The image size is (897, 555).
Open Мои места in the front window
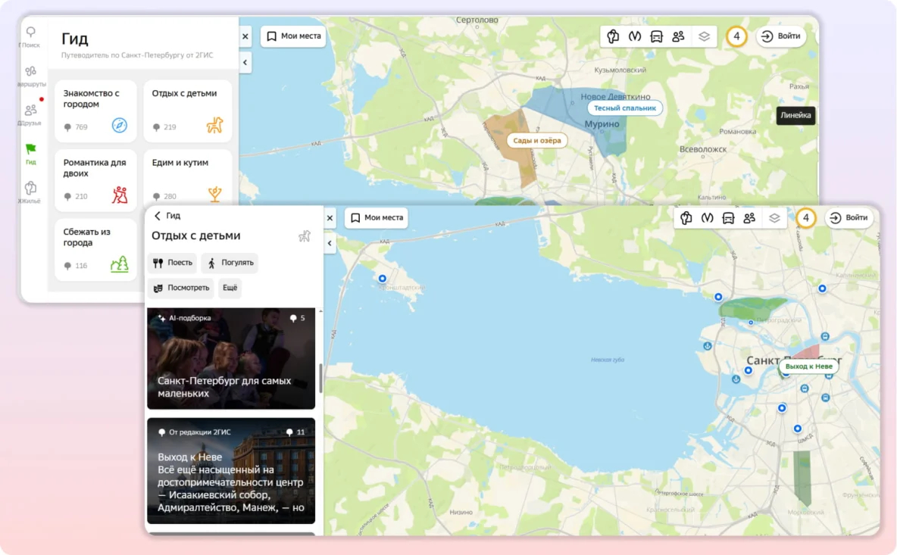(x=377, y=218)
